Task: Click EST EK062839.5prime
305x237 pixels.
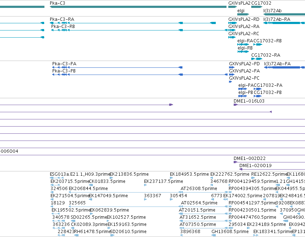Action: [91, 214]
